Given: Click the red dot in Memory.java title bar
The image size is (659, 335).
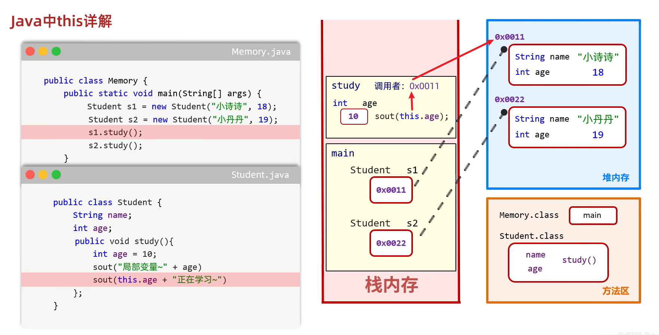Looking at the screenshot, I should (30, 51).
